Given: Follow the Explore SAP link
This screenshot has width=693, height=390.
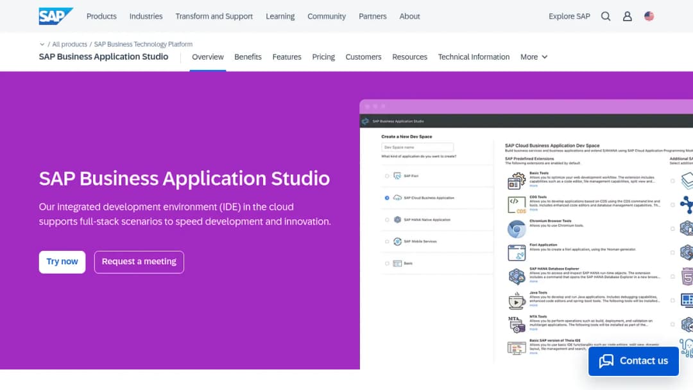Looking at the screenshot, I should 569,16.
